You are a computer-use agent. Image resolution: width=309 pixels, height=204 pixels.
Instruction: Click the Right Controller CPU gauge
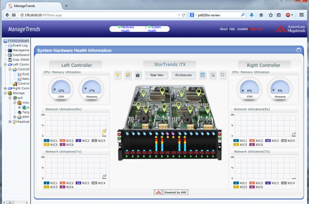pyautogui.click(x=250, y=89)
